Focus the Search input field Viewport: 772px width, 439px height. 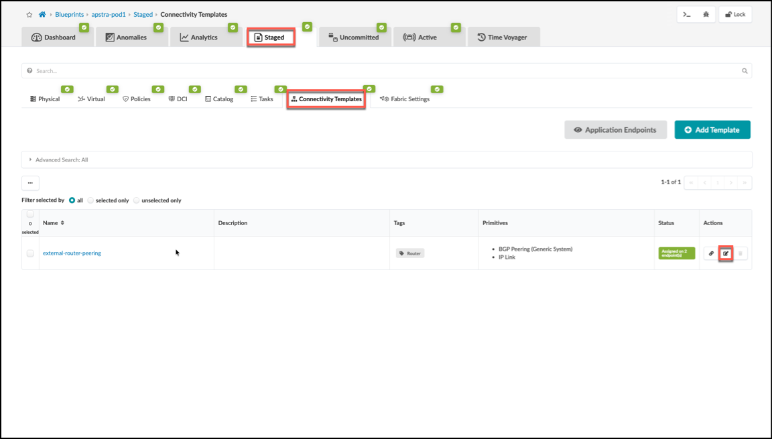pyautogui.click(x=387, y=71)
